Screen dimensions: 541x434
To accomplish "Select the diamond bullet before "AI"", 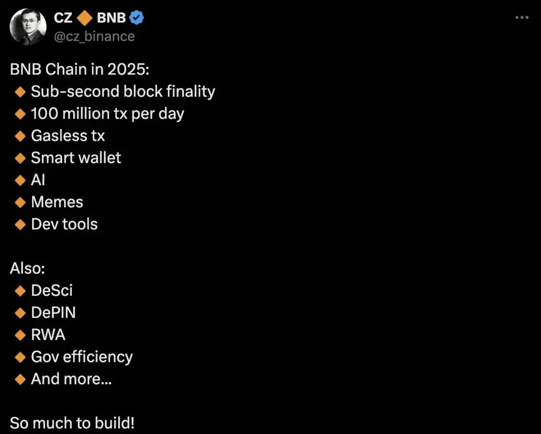I will coord(20,180).
